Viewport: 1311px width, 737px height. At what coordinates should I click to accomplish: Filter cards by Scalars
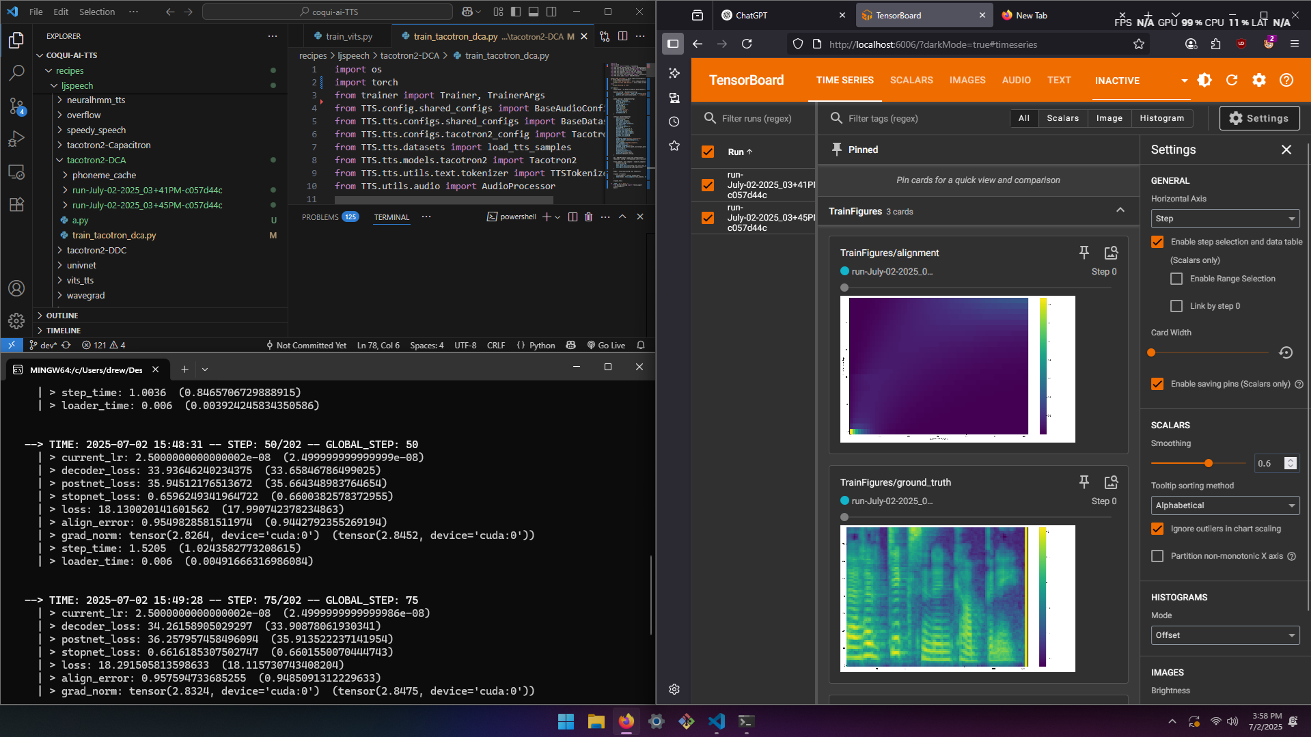click(x=1062, y=118)
